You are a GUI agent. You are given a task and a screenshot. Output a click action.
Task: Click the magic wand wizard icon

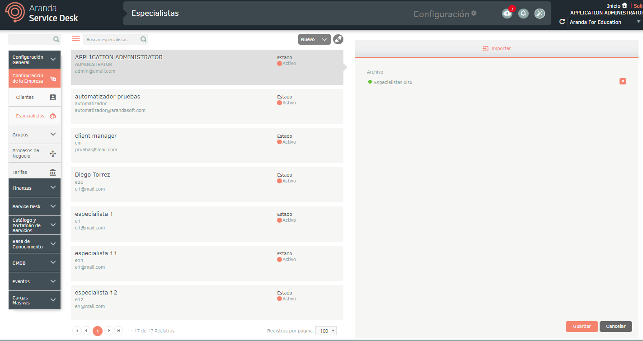point(540,14)
